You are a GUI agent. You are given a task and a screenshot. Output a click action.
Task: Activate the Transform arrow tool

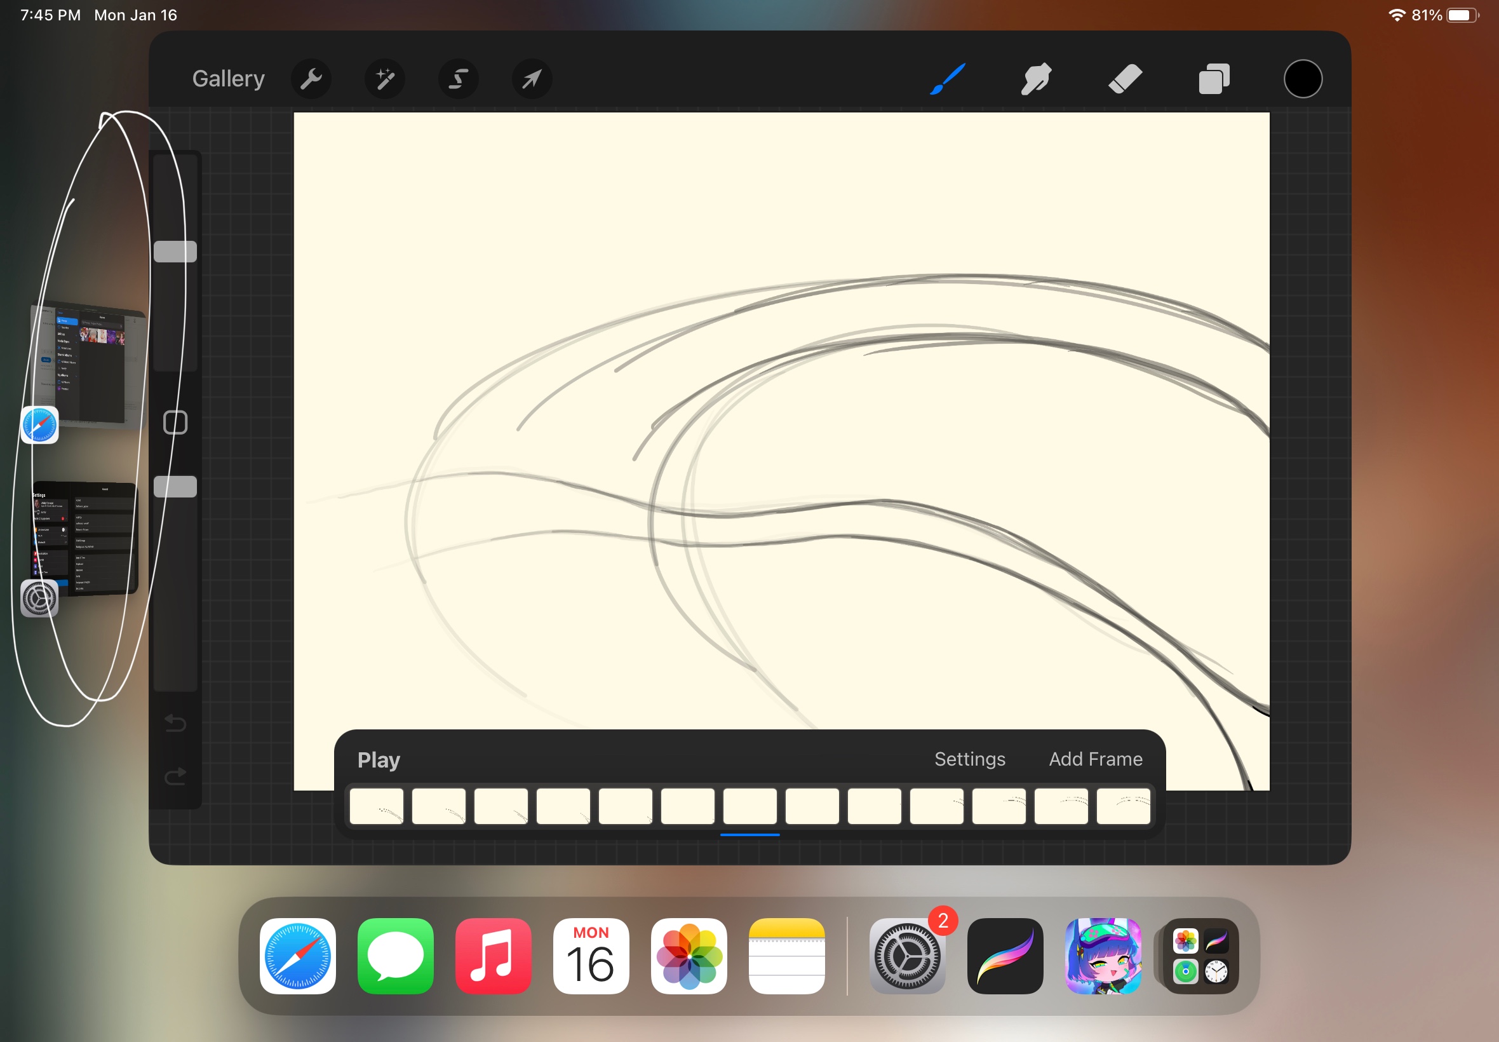[x=532, y=79]
